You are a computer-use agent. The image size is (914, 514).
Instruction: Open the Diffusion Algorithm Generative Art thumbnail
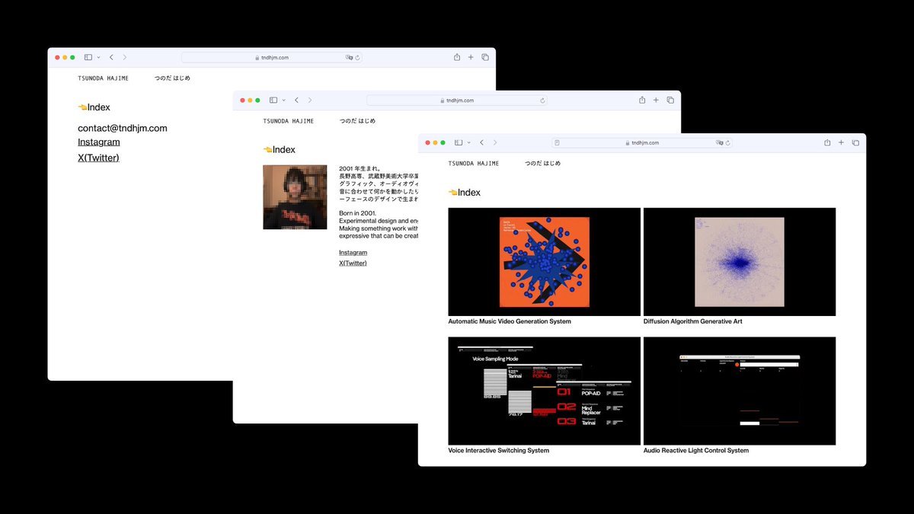point(740,262)
